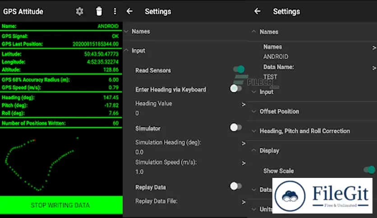Select the Data Name: label
This screenshot has width=377, height=218.
click(278, 67)
